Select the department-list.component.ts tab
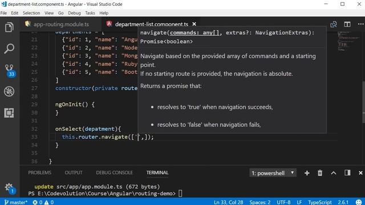 click(x=152, y=24)
